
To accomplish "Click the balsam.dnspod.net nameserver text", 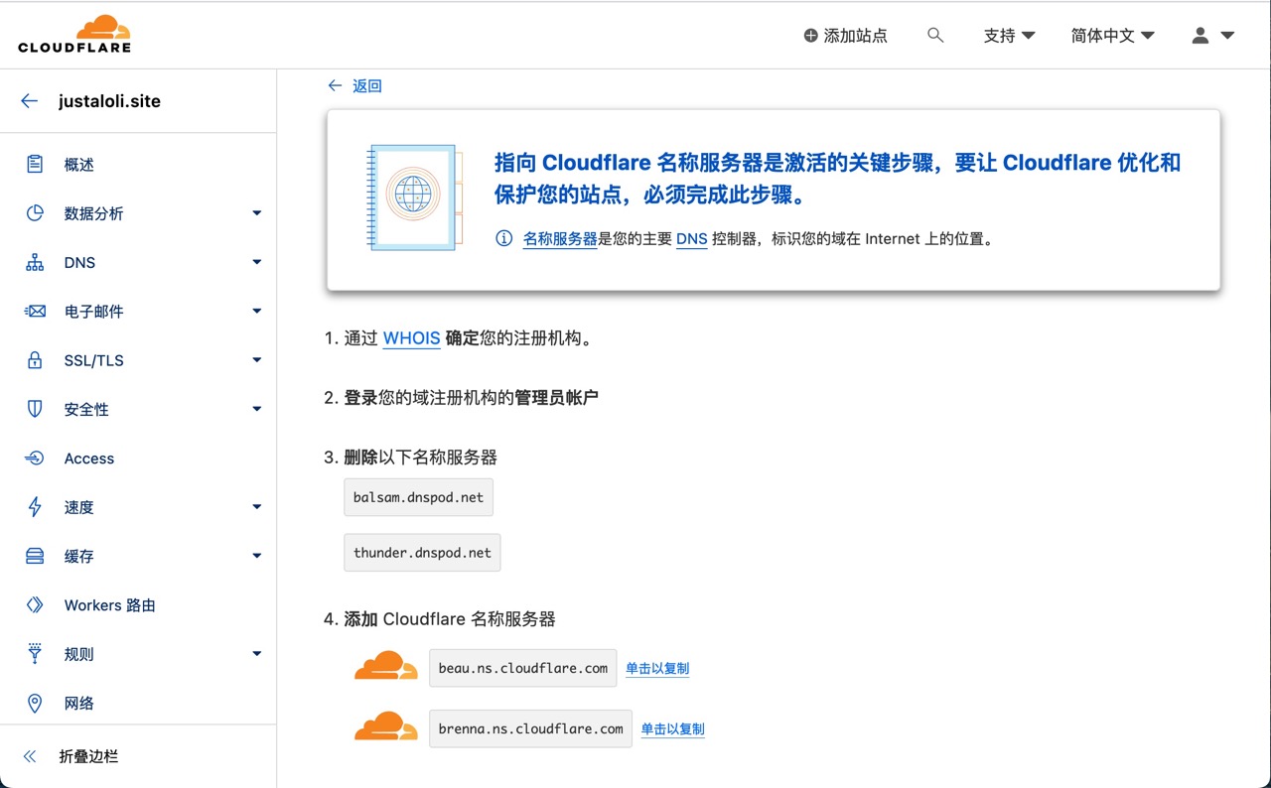I will tap(418, 497).
